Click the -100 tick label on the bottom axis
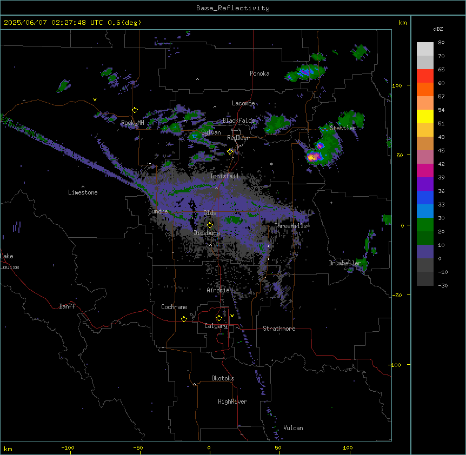 click(x=68, y=447)
